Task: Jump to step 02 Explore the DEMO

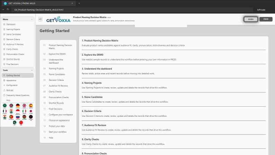Action: click(58, 54)
